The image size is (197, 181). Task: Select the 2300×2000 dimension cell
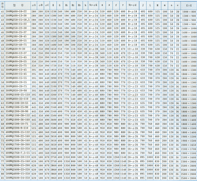click(x=189, y=161)
